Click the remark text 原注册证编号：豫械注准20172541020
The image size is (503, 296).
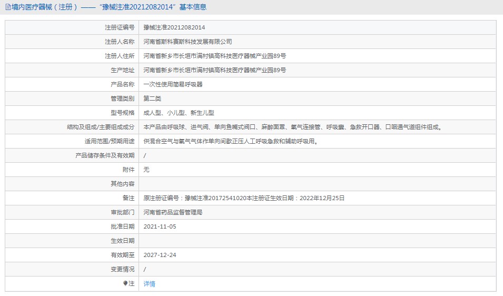244,198
